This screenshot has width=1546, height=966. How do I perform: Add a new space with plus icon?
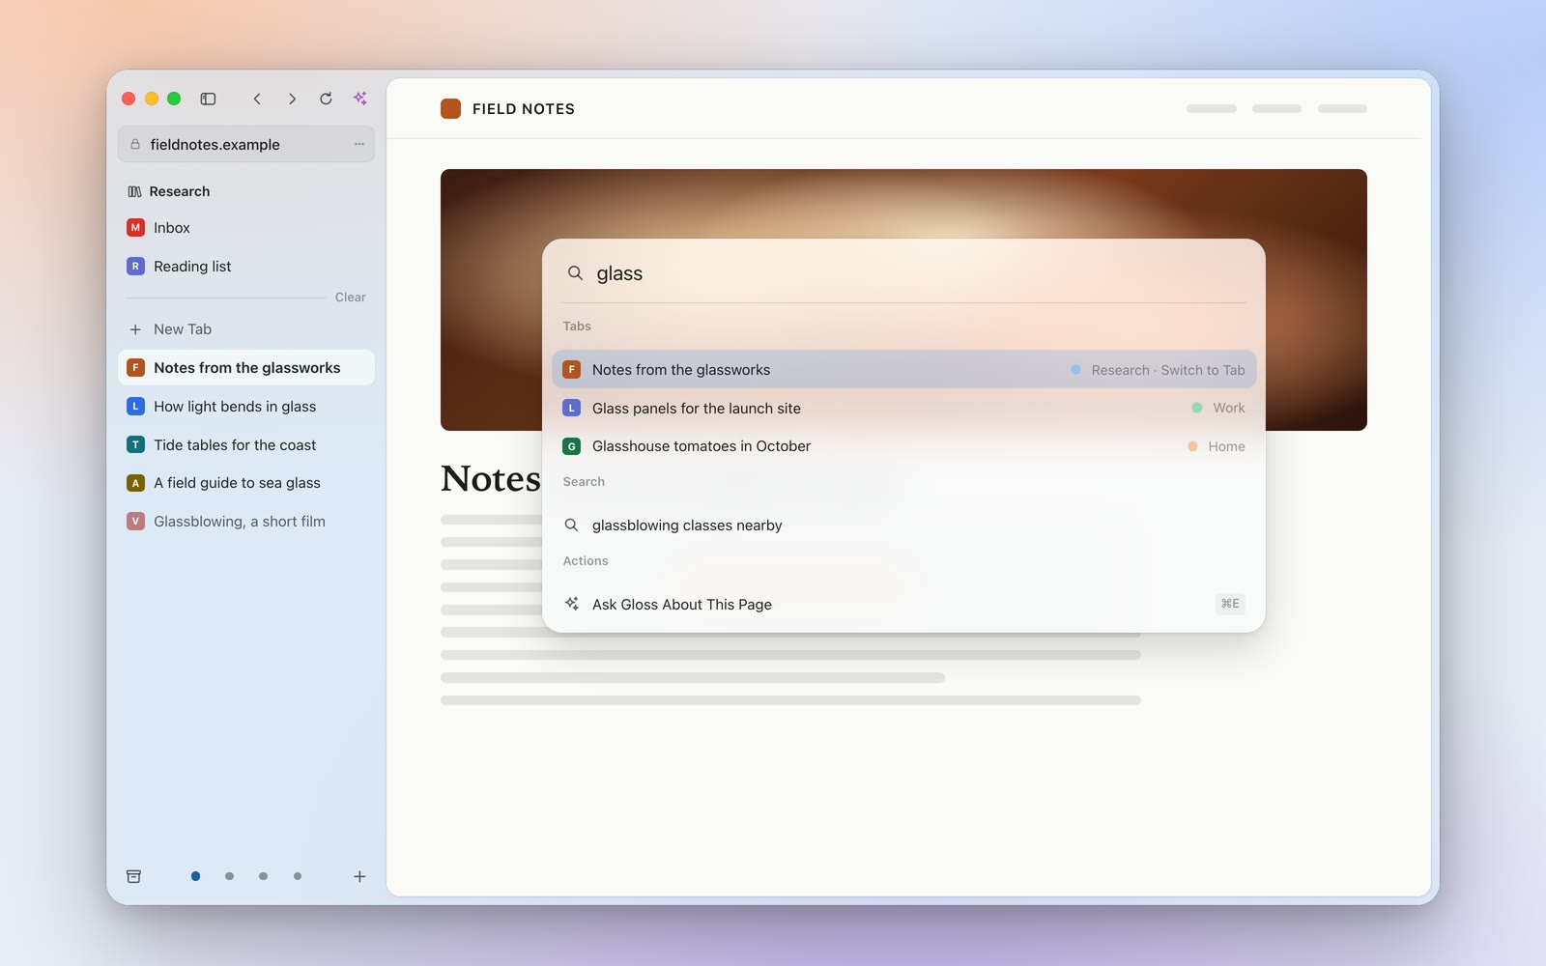click(359, 876)
